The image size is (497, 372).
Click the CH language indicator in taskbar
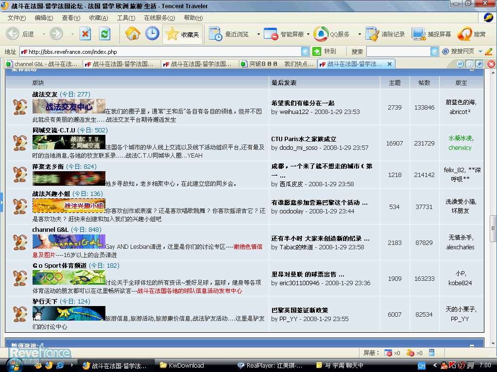422,366
